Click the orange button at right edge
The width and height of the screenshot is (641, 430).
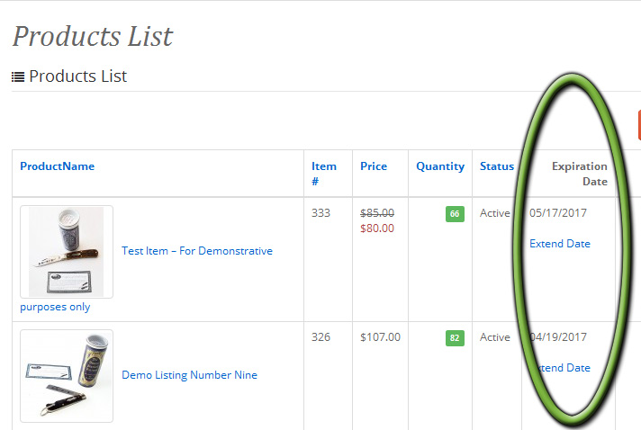[639, 124]
